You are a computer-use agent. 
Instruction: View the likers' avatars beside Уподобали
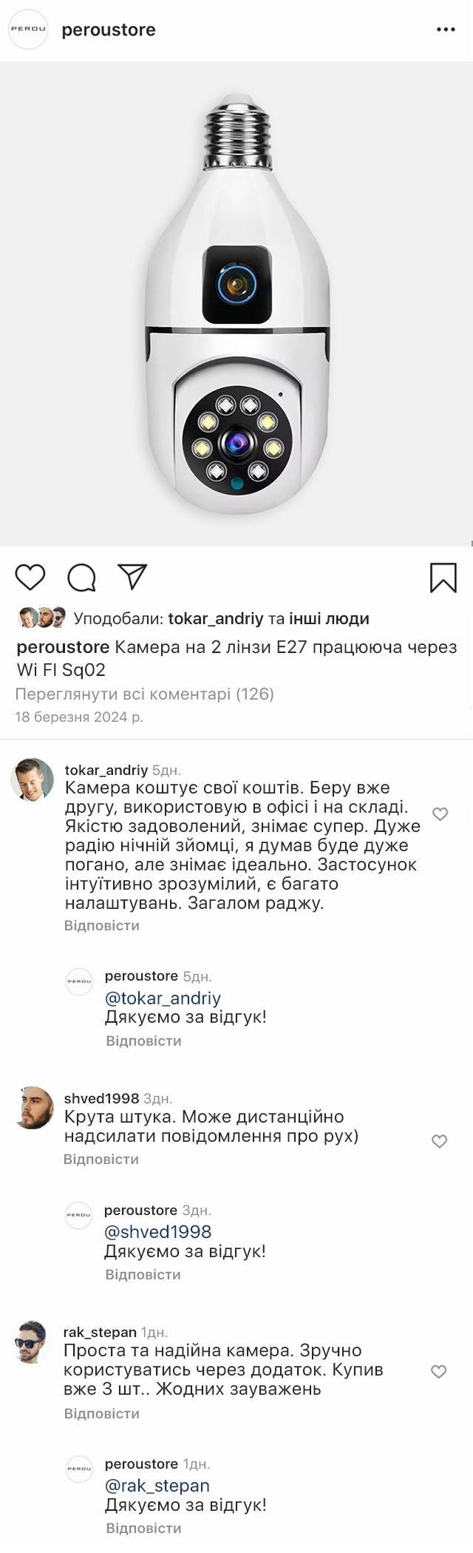[42, 618]
